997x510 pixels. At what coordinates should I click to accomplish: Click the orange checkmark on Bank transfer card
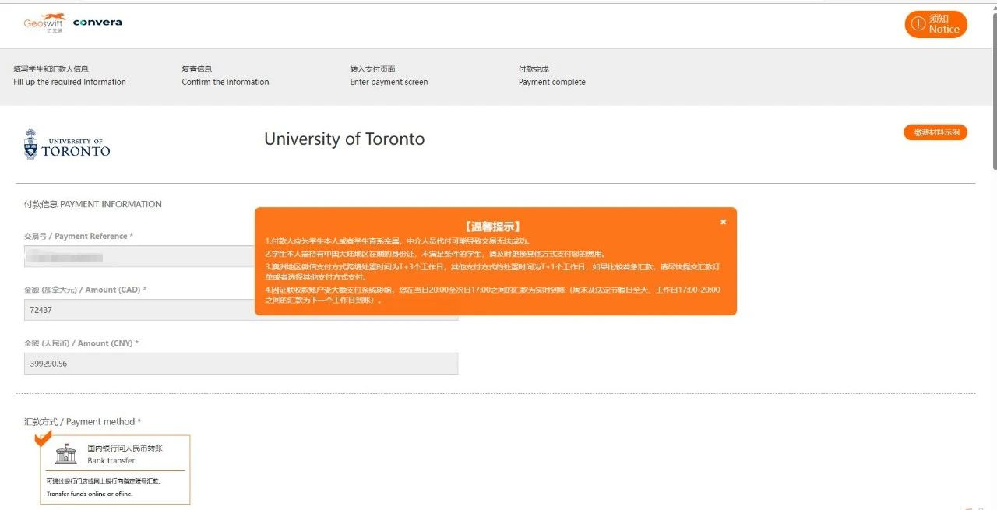44,438
